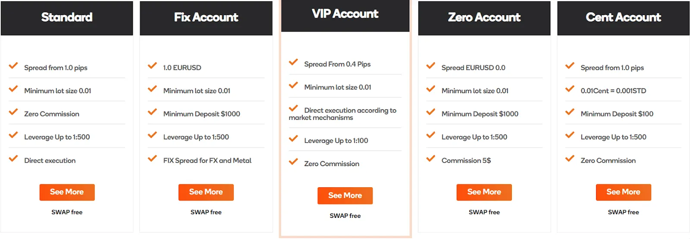
Task: Click checkmark next to Fix Account's 1.0 EURUSD
Action: (x=152, y=66)
